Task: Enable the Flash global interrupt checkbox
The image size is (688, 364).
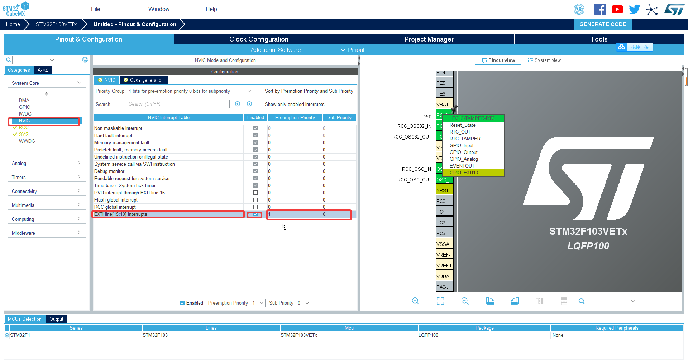Action: [x=255, y=200]
